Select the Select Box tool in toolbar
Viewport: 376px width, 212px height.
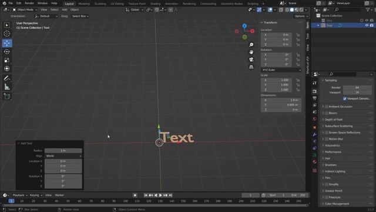click(x=7, y=25)
